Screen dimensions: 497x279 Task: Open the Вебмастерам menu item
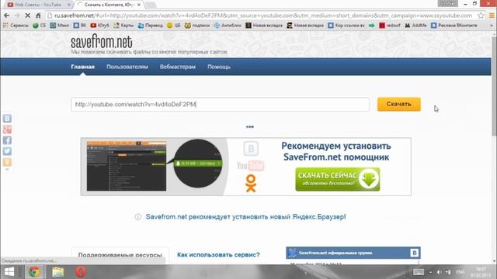point(178,67)
